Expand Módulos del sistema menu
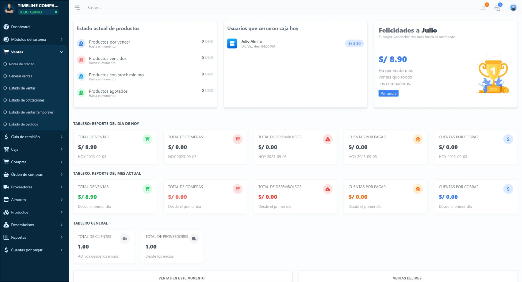 [34, 39]
